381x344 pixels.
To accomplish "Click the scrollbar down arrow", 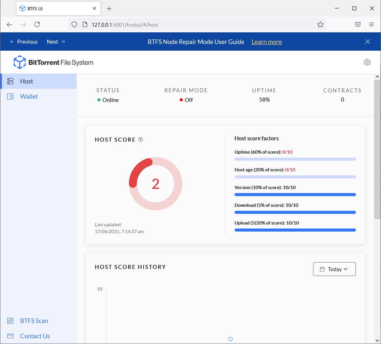I will tap(377, 341).
